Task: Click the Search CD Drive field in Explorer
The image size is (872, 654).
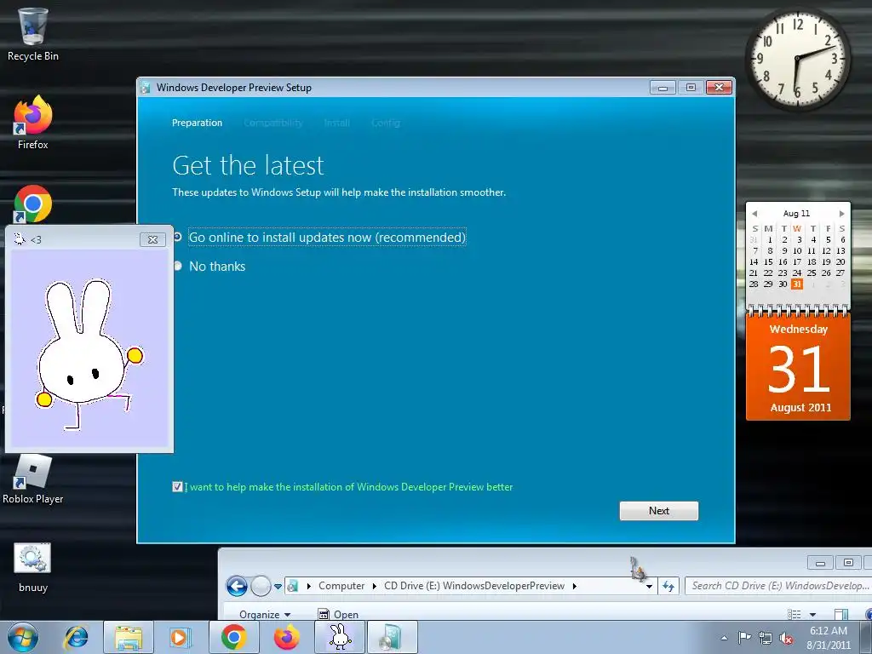Action: (x=778, y=586)
